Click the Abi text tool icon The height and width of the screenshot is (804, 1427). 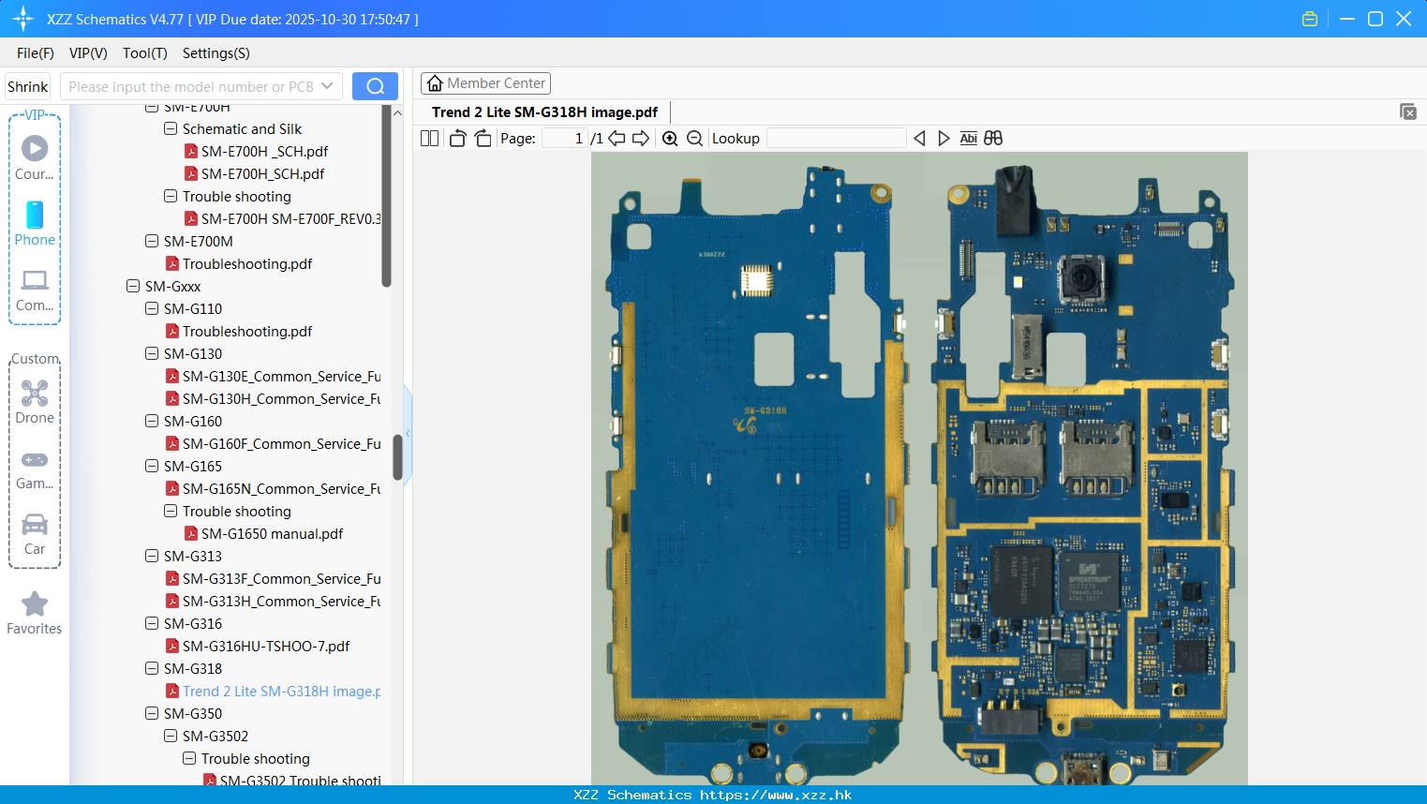(968, 138)
